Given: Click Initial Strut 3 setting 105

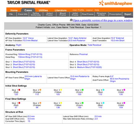Looking at the screenshot, I should (x=58, y=94).
